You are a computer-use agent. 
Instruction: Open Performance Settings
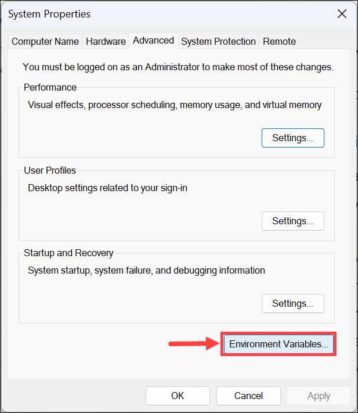(293, 138)
